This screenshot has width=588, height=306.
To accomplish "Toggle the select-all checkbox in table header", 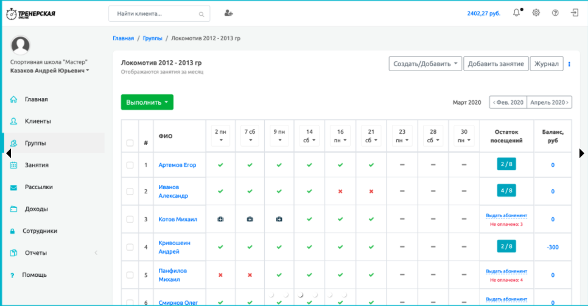I will click(130, 143).
